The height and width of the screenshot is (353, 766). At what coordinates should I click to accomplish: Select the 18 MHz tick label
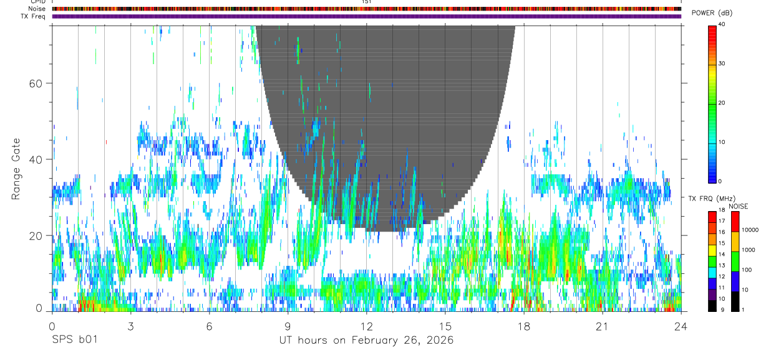[722, 210]
